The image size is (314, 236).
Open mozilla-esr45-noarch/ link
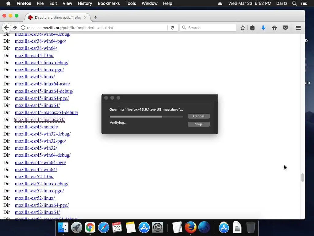click(x=36, y=127)
